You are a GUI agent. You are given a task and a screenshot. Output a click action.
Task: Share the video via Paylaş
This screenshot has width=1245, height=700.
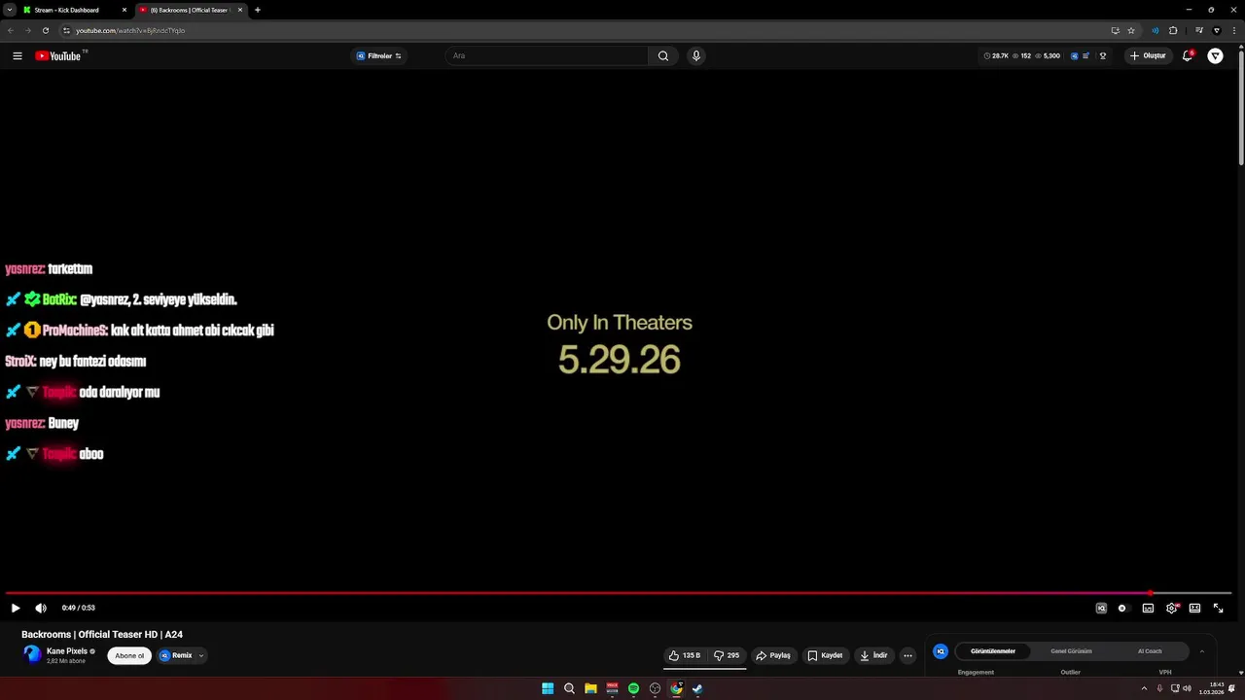(x=773, y=655)
